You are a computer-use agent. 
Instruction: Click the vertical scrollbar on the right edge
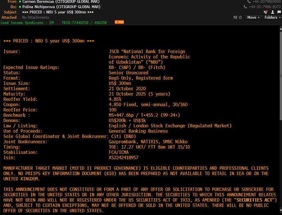pos(280,82)
